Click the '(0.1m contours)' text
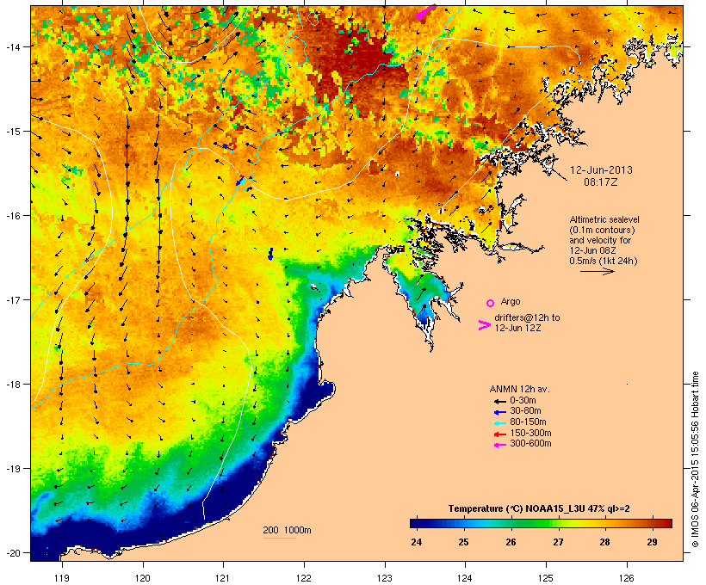 point(602,230)
